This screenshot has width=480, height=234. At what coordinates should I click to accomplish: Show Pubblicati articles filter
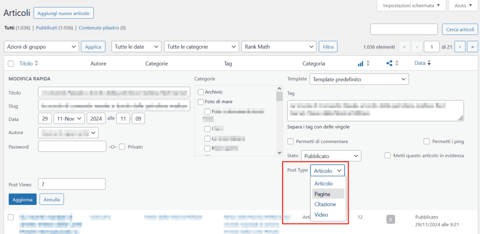[47, 28]
